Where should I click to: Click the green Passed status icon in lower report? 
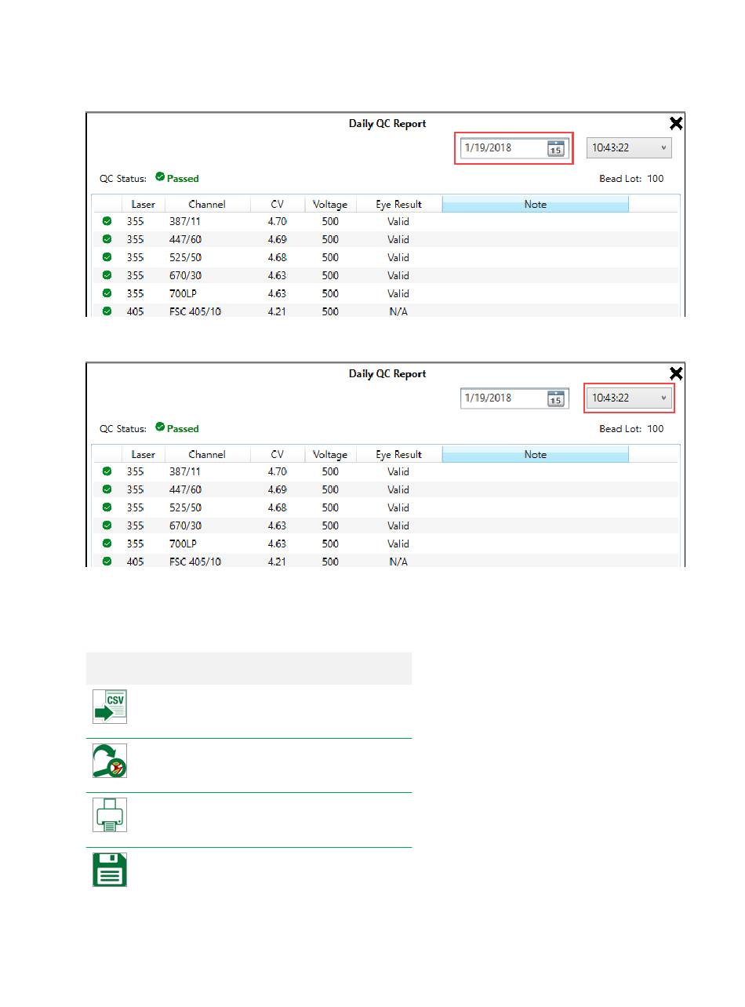[x=160, y=427]
